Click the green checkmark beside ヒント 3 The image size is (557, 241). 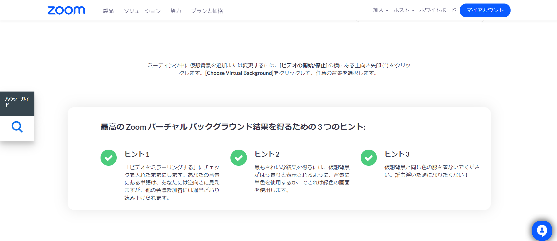point(369,158)
